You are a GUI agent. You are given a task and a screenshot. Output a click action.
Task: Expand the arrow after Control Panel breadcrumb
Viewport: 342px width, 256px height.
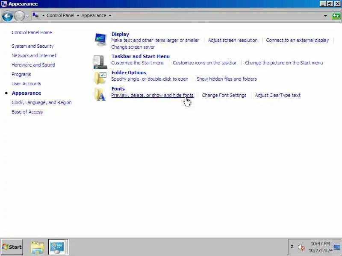78,15
